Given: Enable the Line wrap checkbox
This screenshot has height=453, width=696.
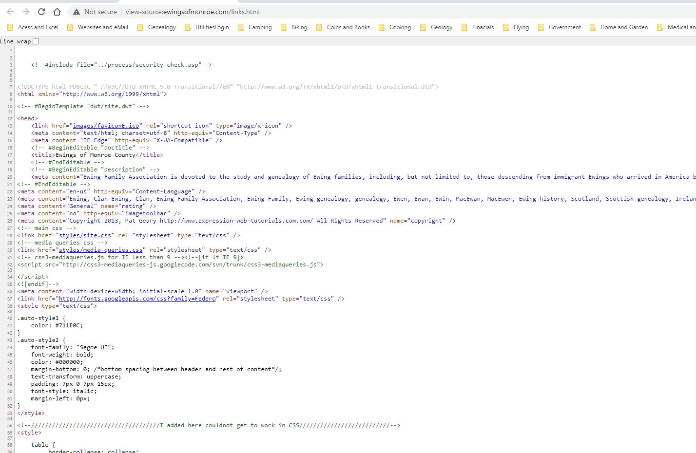Looking at the screenshot, I should (x=36, y=41).
